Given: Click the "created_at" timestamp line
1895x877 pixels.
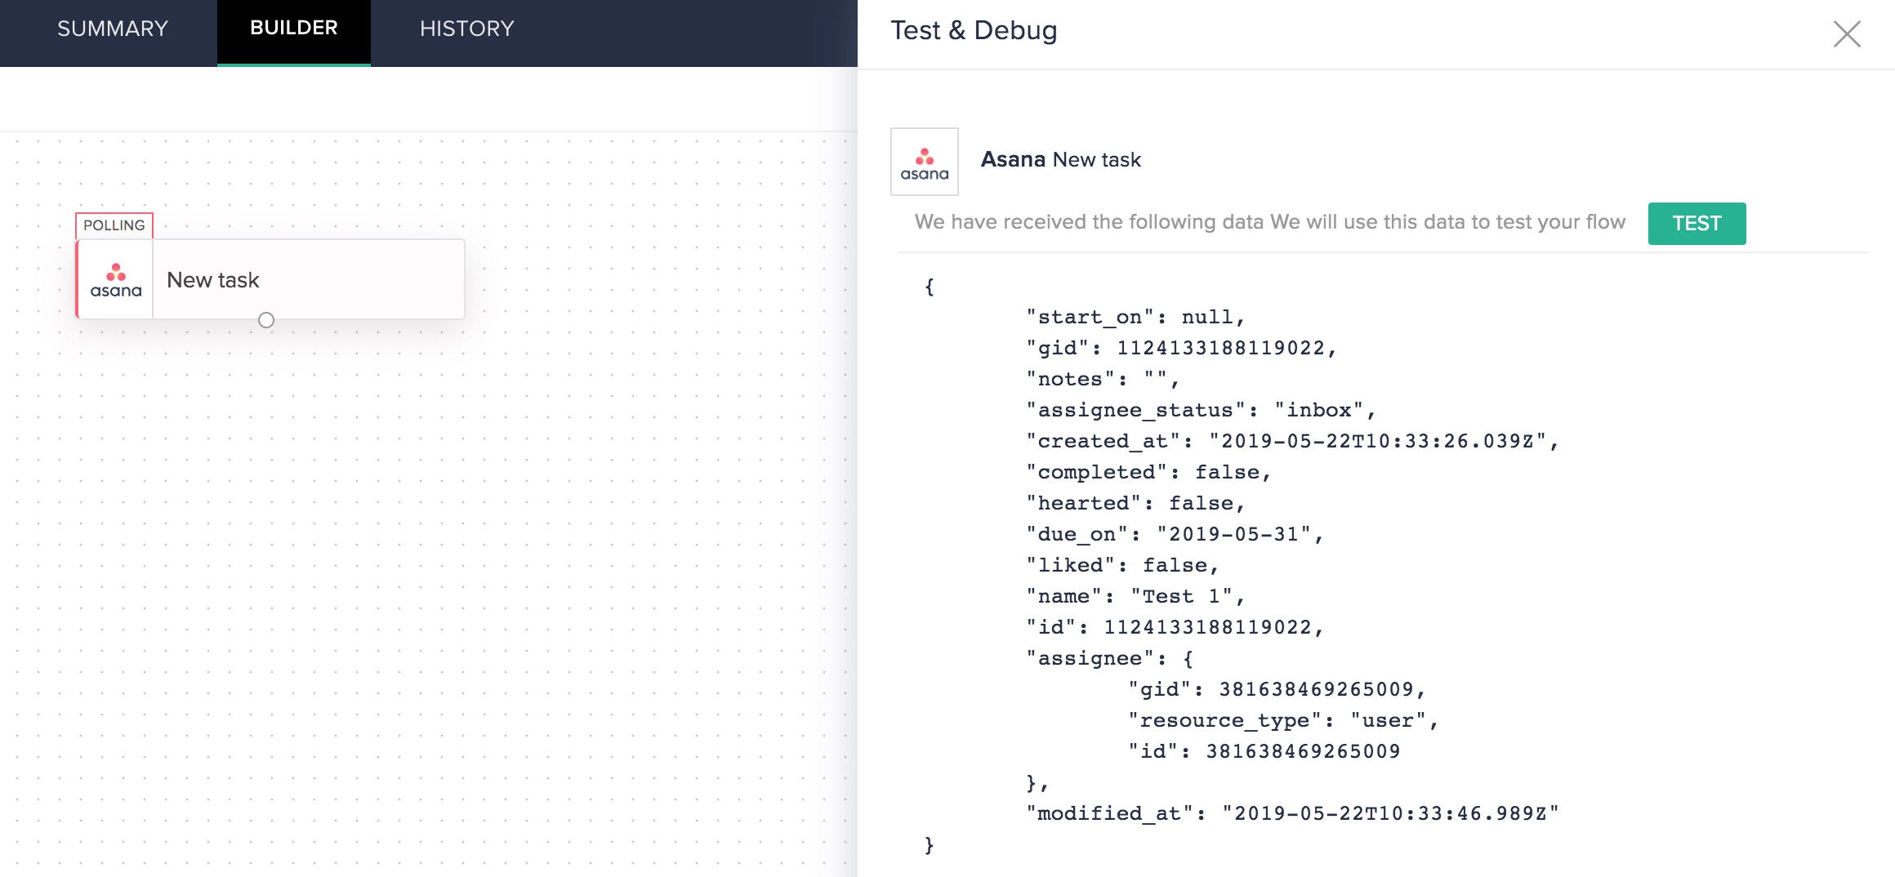Looking at the screenshot, I should coord(1292,442).
